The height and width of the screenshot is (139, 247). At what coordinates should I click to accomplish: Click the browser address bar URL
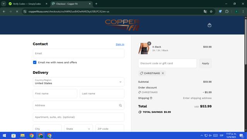(69, 12)
